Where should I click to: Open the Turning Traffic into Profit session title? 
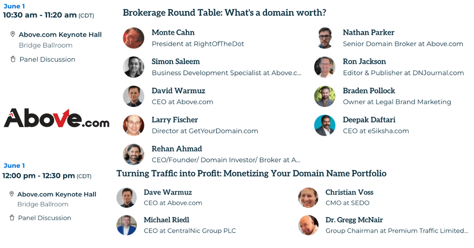[x=251, y=173]
